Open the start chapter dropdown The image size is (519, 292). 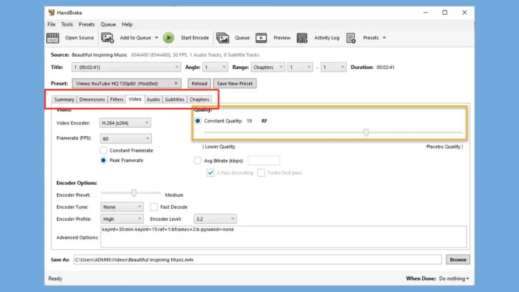[300, 67]
